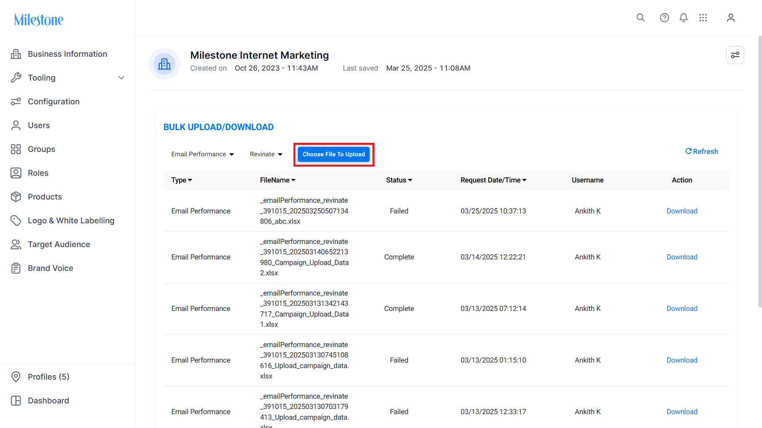762x428 pixels.
Task: Open the apps grid launcher
Action: click(703, 18)
